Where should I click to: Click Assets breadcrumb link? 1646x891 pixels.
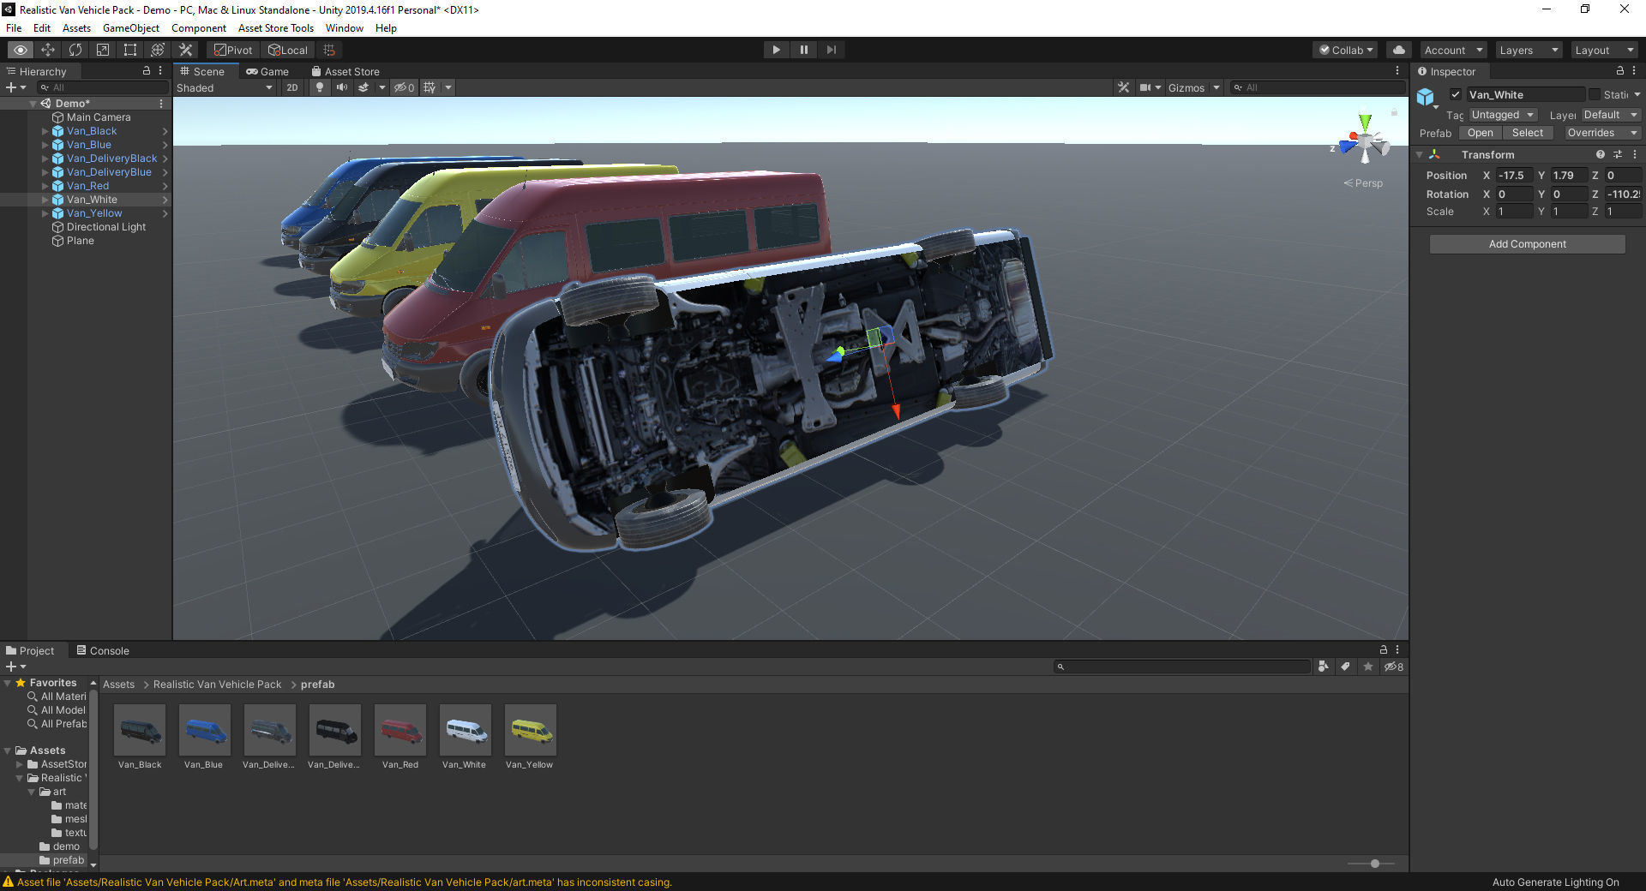(118, 685)
